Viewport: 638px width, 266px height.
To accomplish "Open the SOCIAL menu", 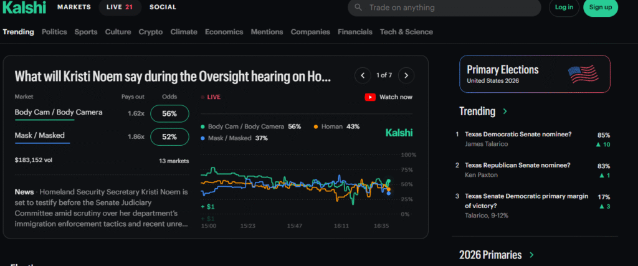I will point(163,7).
